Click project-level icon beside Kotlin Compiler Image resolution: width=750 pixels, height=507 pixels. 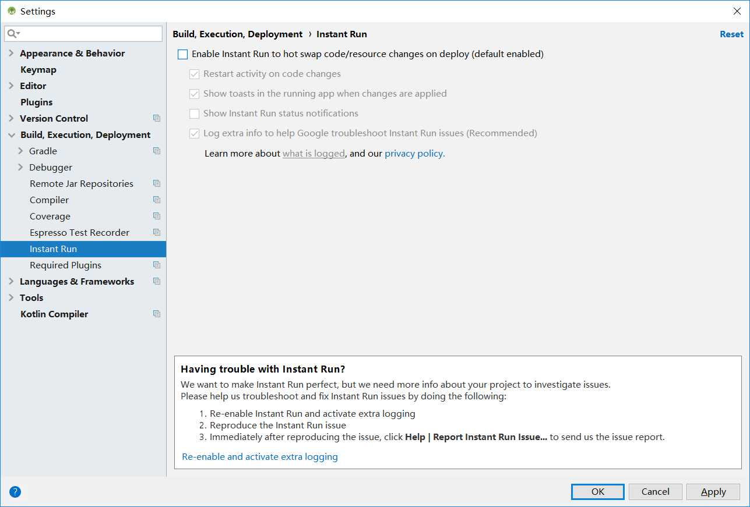click(x=156, y=314)
